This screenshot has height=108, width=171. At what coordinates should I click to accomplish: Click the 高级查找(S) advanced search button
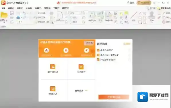tap(164, 8)
